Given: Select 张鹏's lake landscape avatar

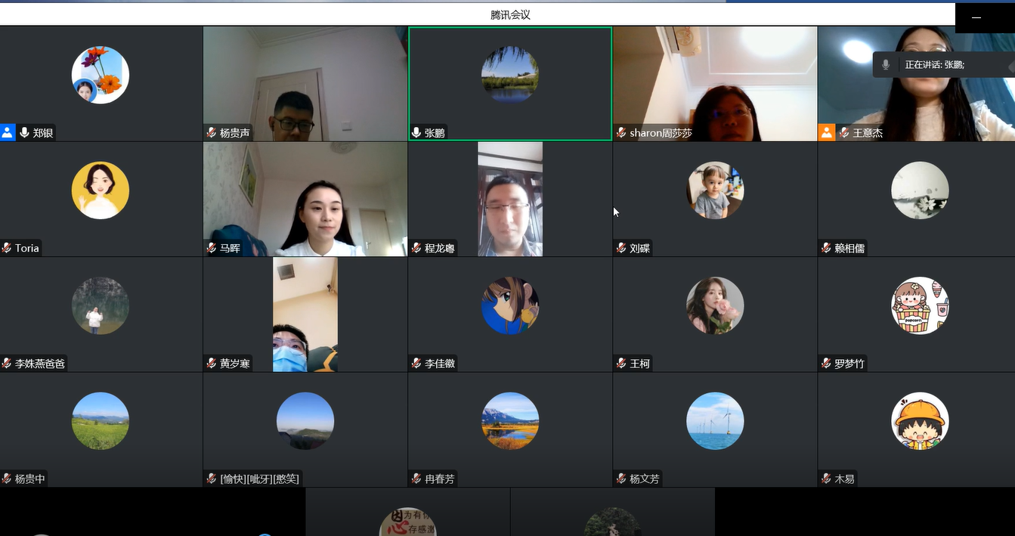Looking at the screenshot, I should click(x=510, y=75).
